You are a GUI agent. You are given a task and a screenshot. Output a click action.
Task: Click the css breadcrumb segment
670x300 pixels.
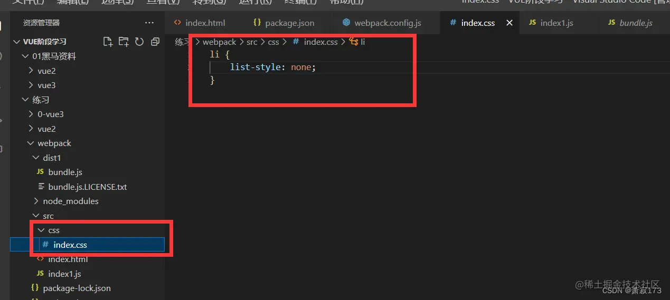click(x=273, y=42)
